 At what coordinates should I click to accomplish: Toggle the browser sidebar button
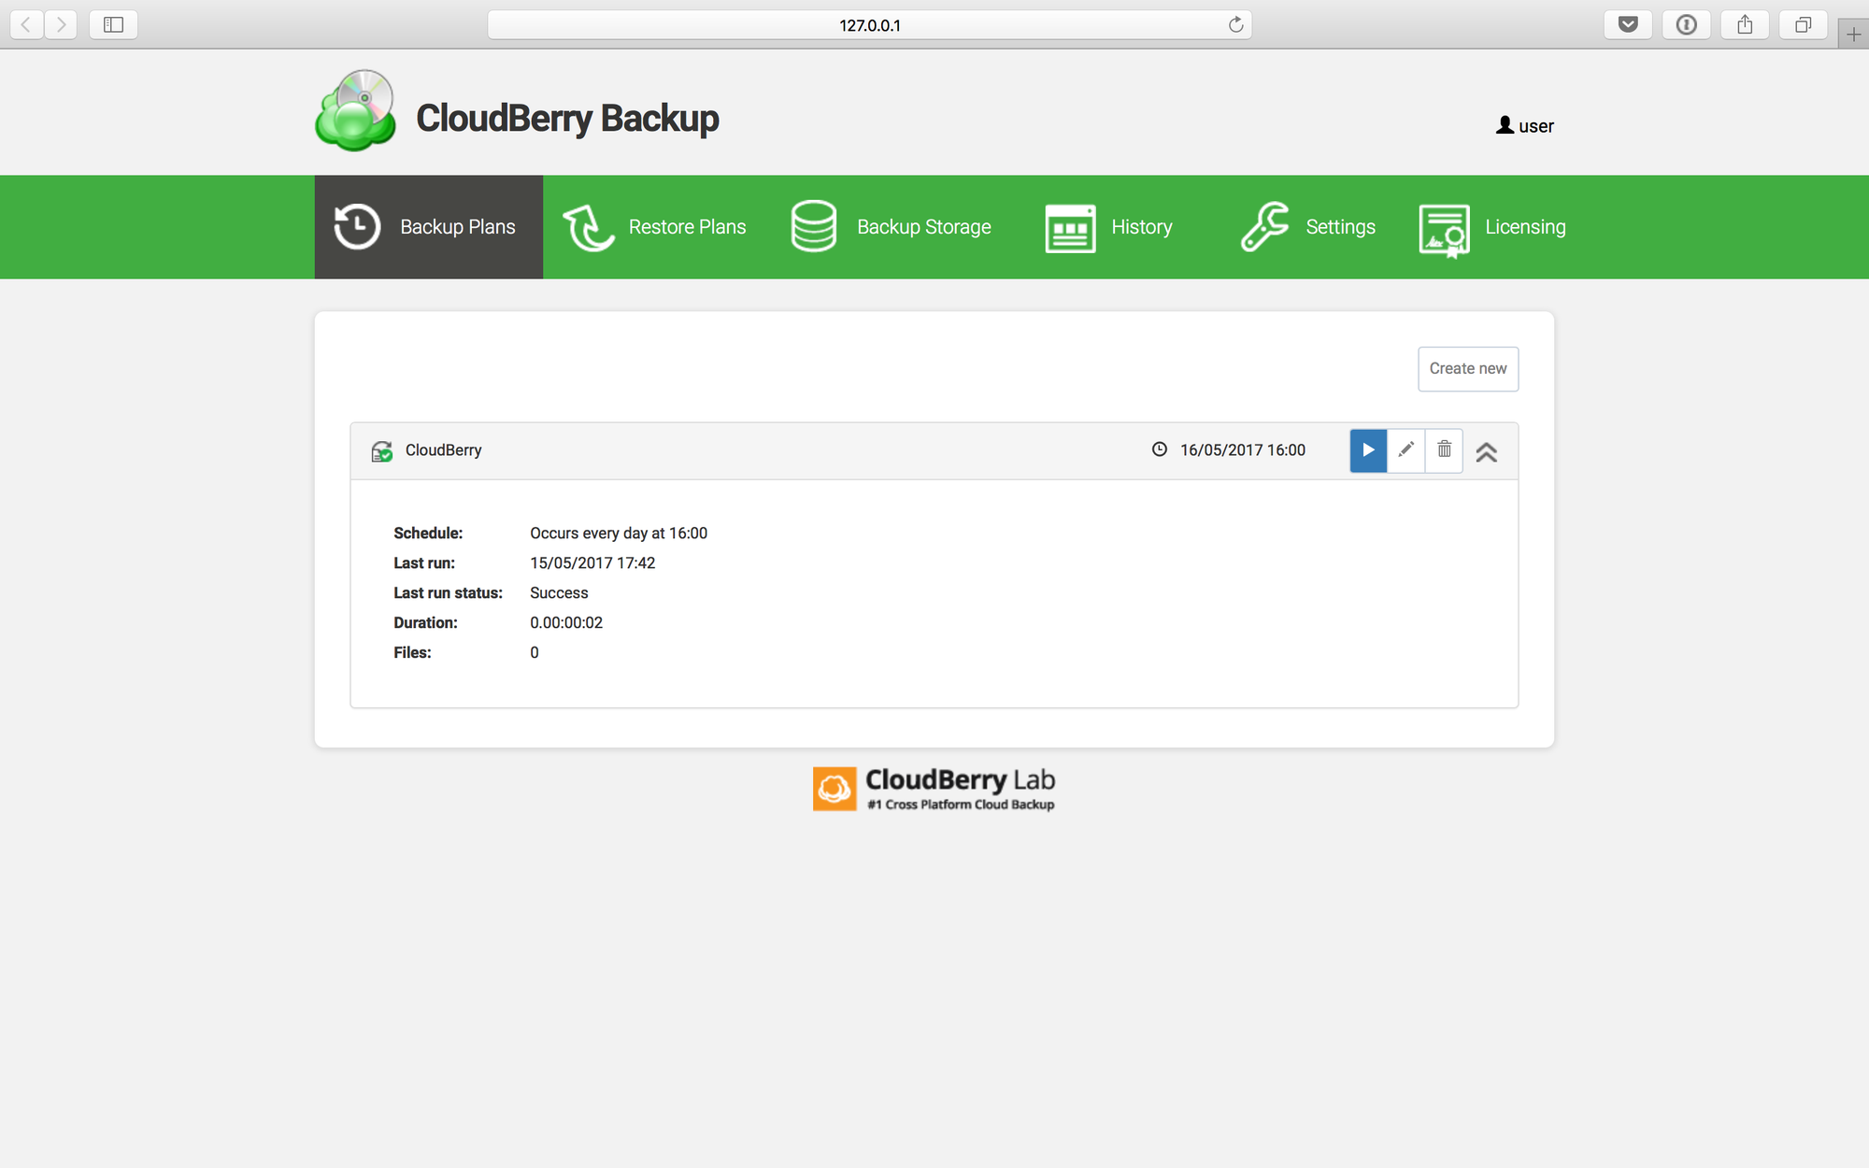[x=113, y=24]
